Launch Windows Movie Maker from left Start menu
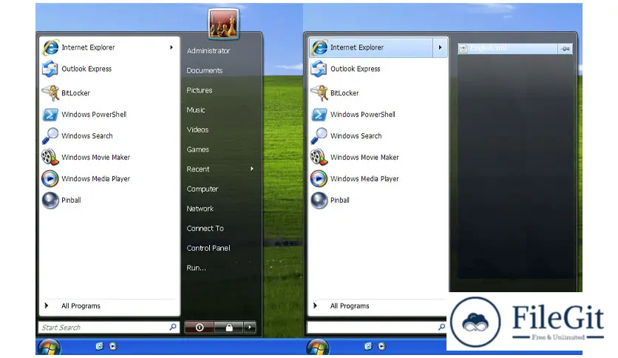This screenshot has width=618, height=358. [x=109, y=158]
